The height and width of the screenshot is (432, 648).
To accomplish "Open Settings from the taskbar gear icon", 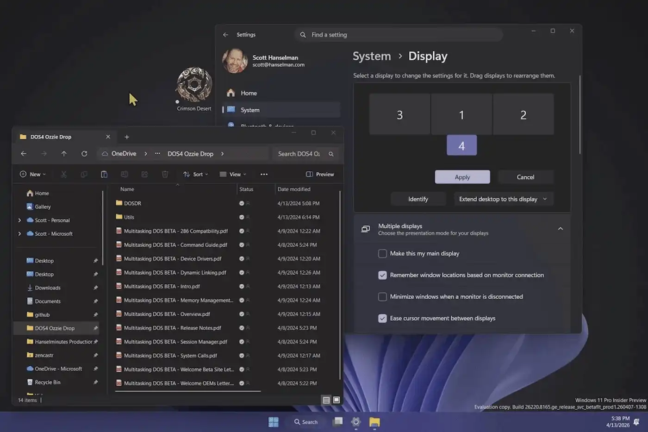I will click(x=356, y=422).
